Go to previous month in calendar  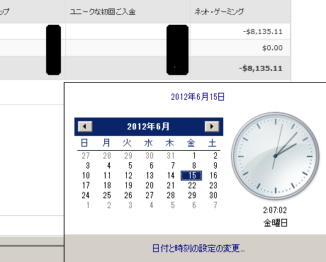pos(85,127)
